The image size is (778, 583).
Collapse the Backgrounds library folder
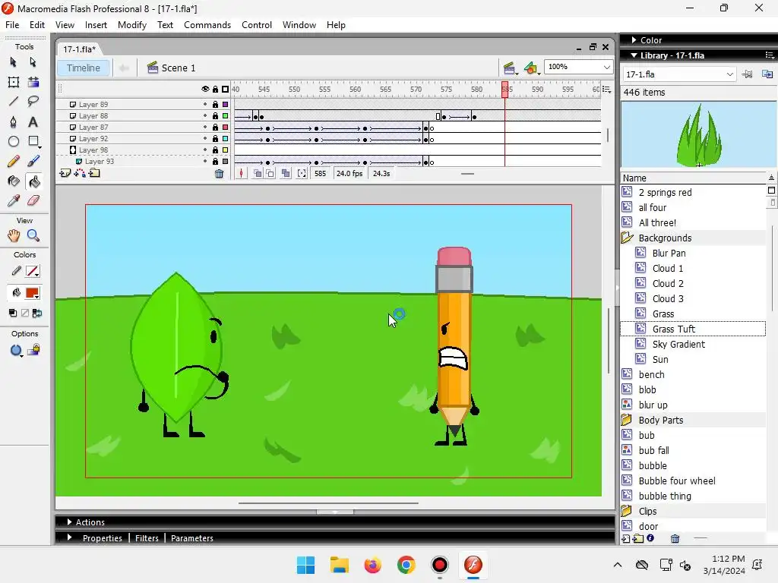627,238
